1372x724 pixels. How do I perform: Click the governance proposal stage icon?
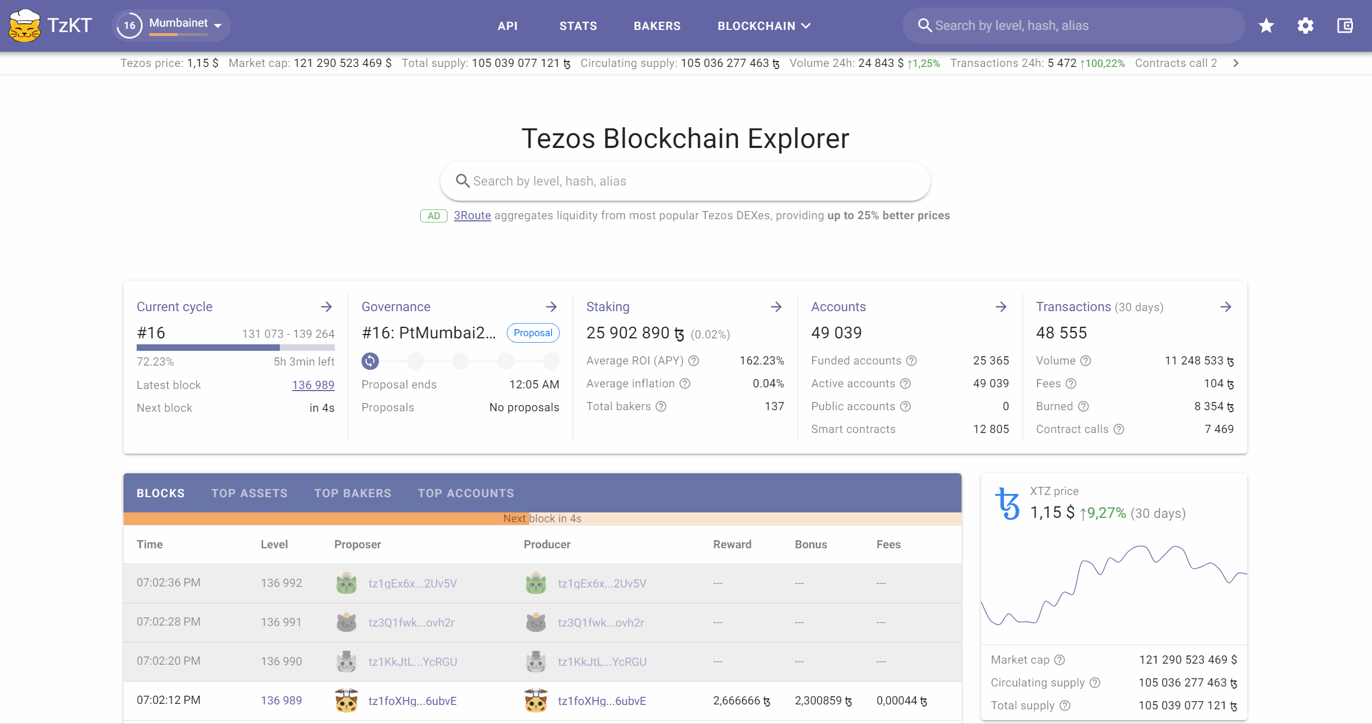370,361
